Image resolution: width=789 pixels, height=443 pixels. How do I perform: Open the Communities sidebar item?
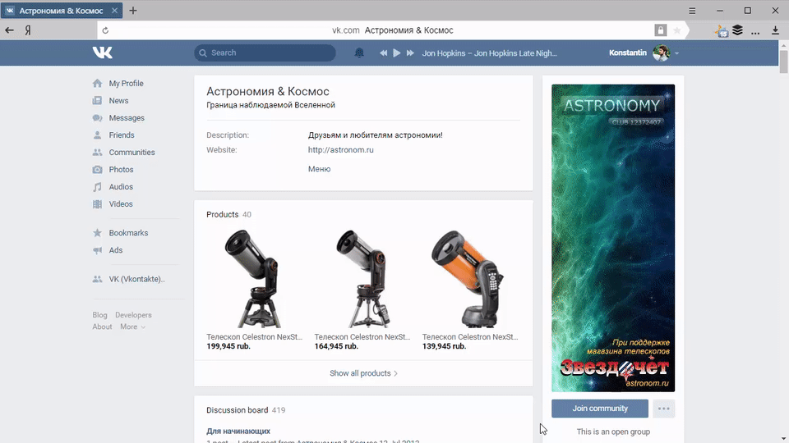click(x=131, y=153)
